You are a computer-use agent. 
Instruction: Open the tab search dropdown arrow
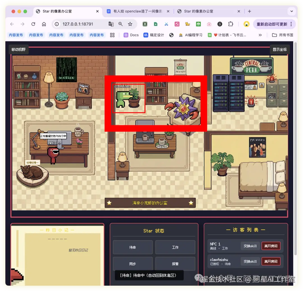(291, 11)
